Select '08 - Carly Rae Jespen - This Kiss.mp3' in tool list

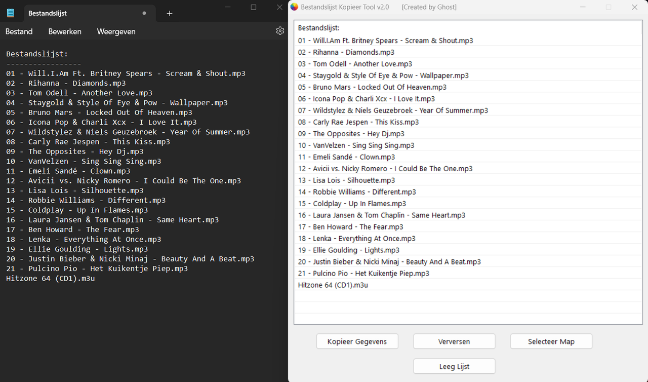point(468,122)
